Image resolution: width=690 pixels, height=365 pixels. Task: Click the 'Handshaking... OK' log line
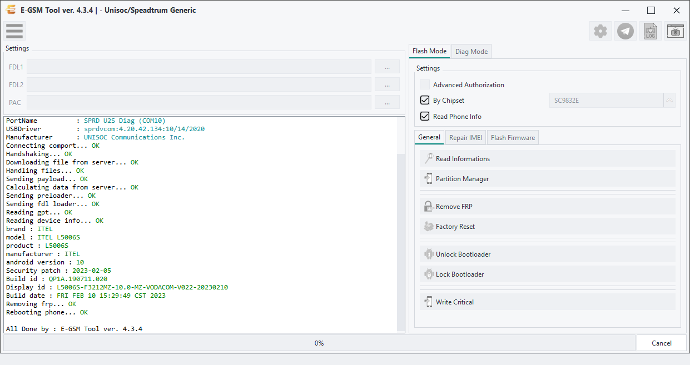pyautogui.click(x=39, y=154)
